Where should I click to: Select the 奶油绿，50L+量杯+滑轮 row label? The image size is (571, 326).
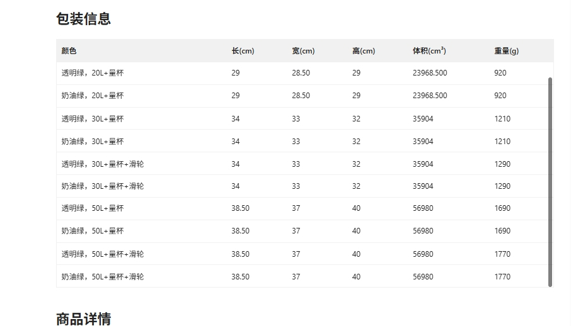point(103,277)
